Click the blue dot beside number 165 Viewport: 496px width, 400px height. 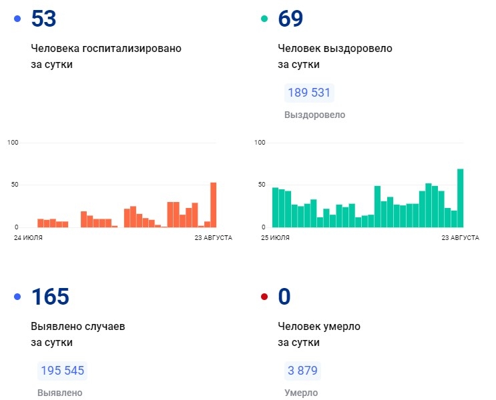click(17, 297)
